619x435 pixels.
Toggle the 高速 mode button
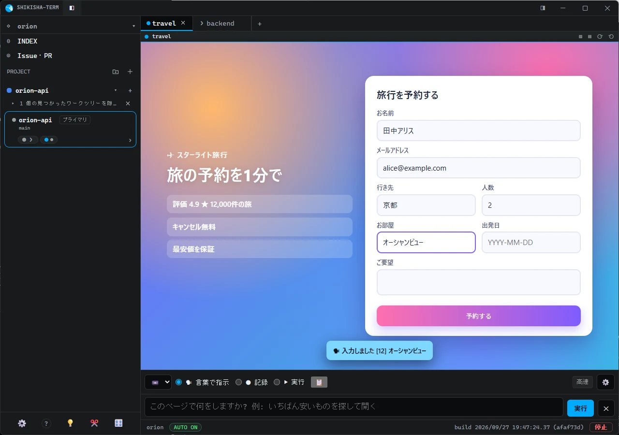[583, 382]
